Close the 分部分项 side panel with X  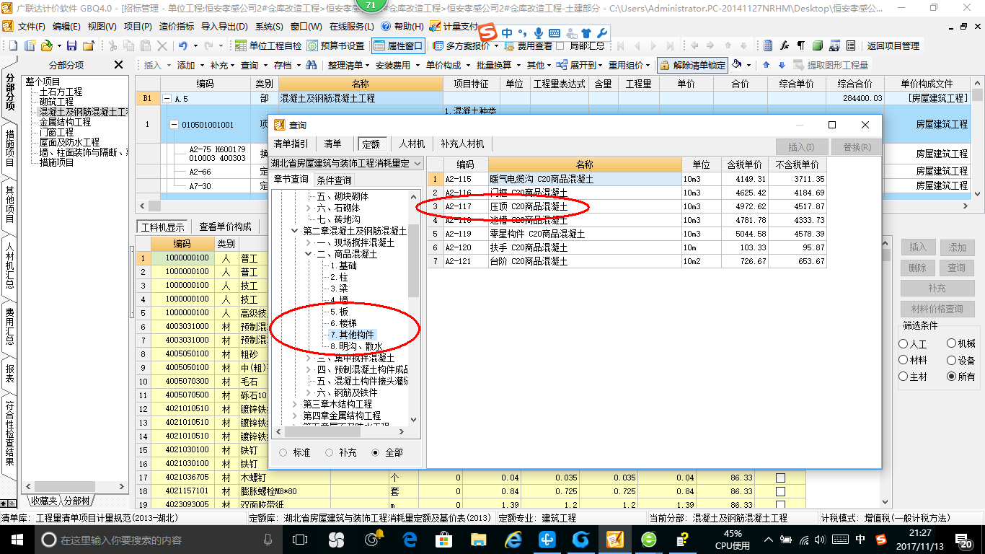pos(119,65)
